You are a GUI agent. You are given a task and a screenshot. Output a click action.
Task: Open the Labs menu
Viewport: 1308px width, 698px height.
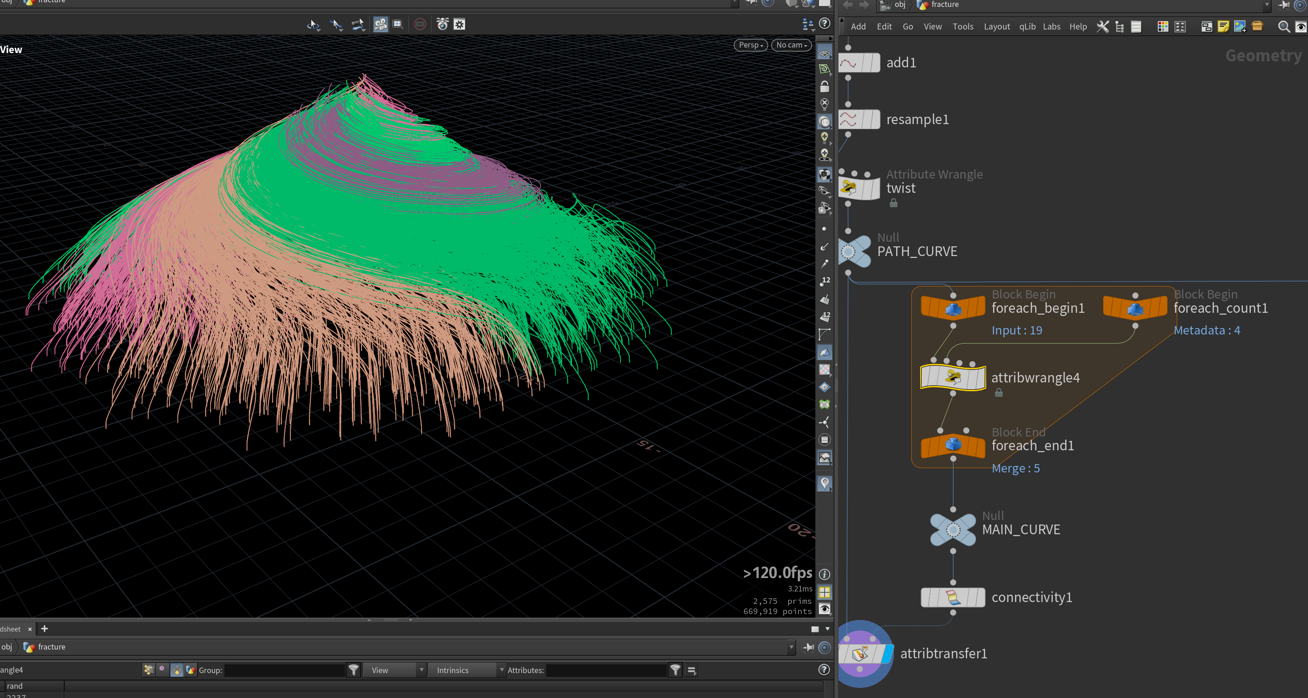pyautogui.click(x=1051, y=26)
